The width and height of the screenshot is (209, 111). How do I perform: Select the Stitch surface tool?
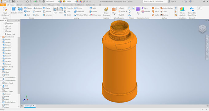[x=156, y=8]
